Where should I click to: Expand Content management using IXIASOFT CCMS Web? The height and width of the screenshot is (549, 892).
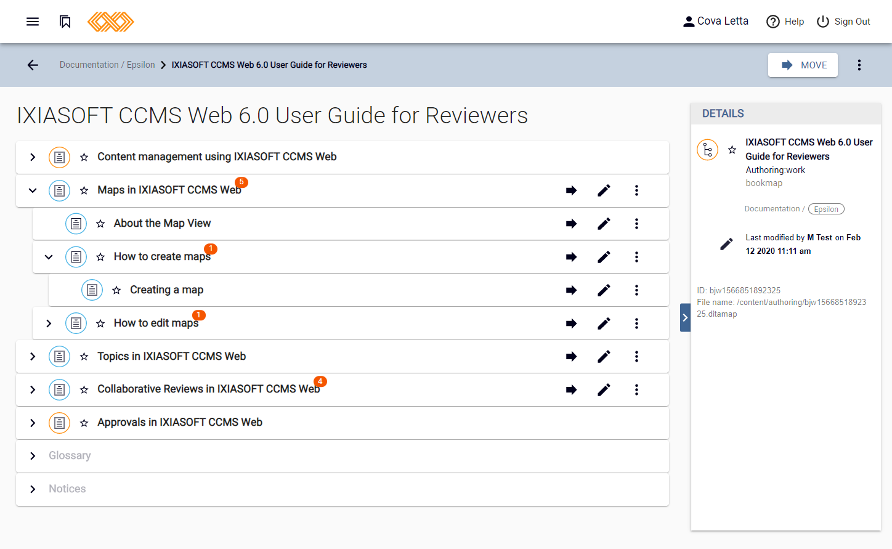[x=33, y=157]
